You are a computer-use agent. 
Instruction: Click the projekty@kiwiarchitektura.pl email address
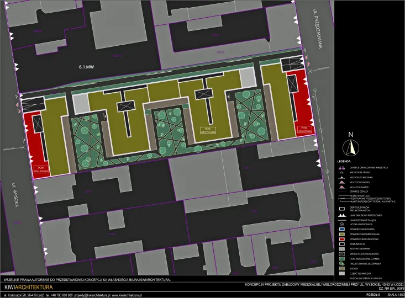tap(90, 295)
